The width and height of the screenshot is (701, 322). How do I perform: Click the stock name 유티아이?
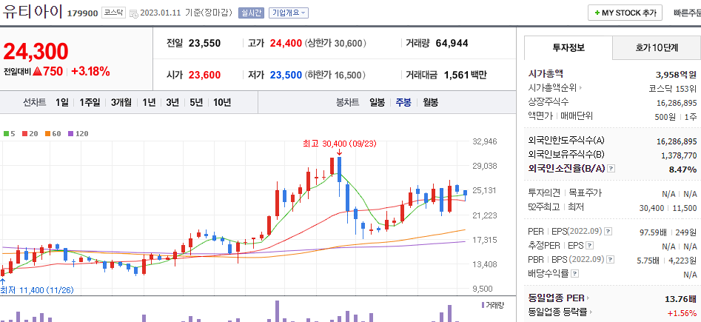point(32,12)
